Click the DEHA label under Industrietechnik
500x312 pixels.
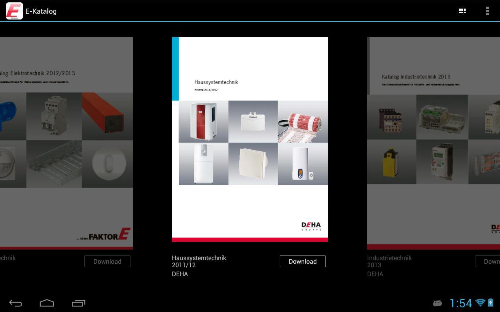(x=375, y=274)
